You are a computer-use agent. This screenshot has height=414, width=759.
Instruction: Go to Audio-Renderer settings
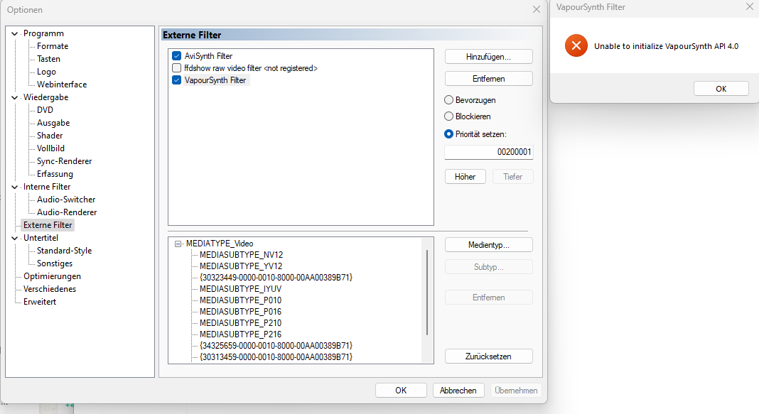(x=67, y=212)
